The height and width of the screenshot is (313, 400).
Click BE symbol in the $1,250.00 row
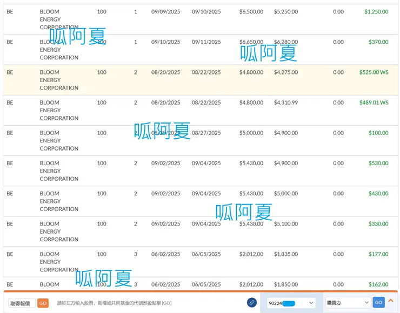click(10, 12)
